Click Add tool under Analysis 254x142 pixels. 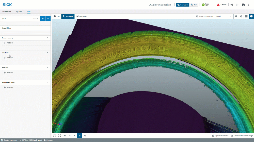[8, 58]
